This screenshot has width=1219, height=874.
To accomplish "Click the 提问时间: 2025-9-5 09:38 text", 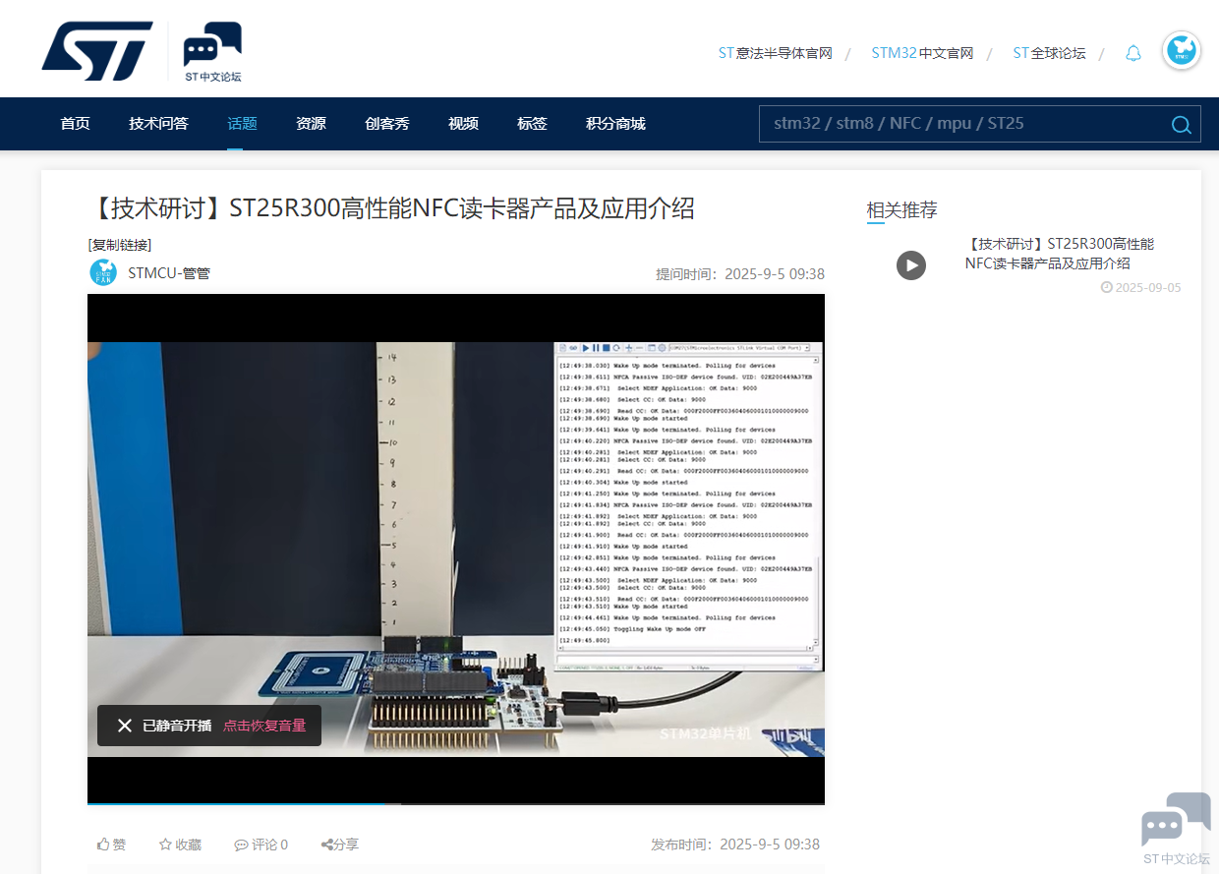I will click(740, 274).
